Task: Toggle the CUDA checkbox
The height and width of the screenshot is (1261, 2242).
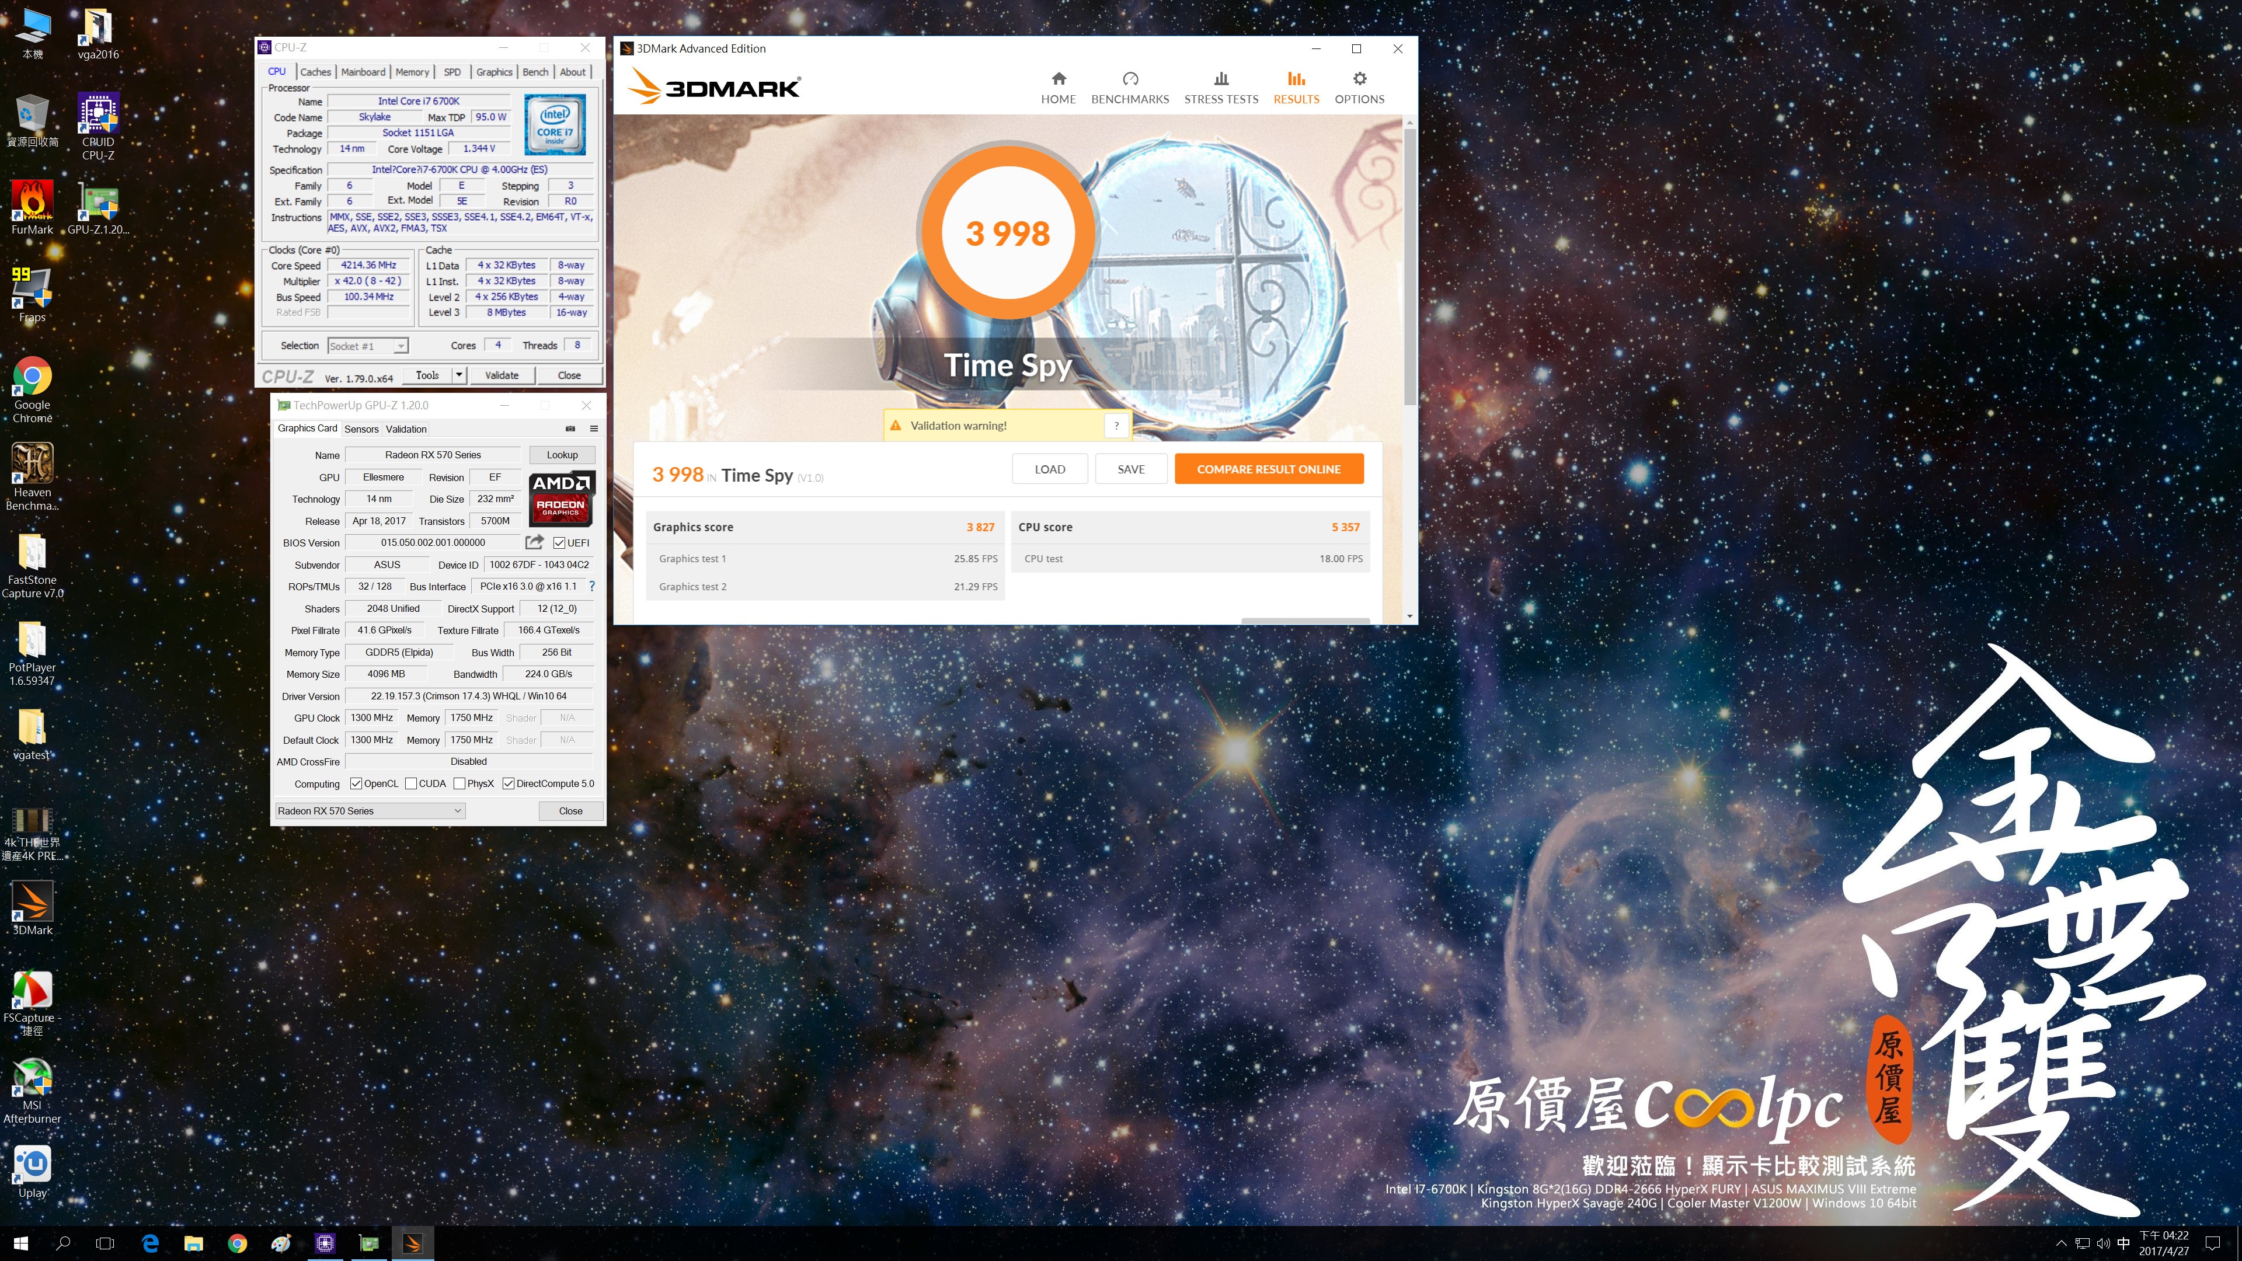Action: click(x=411, y=783)
